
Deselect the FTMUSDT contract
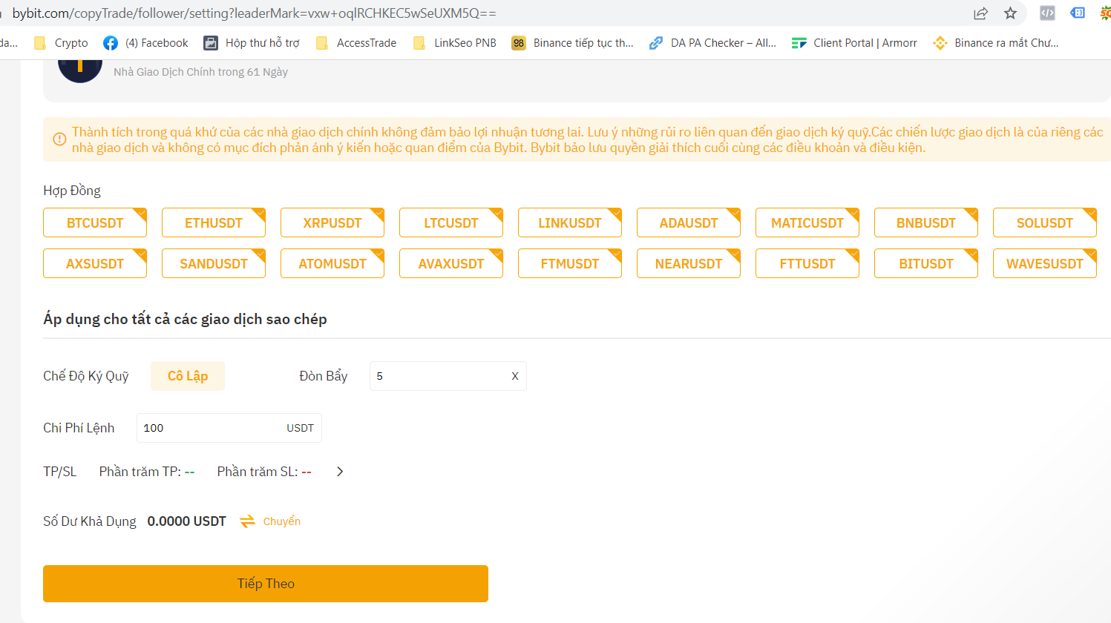tap(570, 263)
